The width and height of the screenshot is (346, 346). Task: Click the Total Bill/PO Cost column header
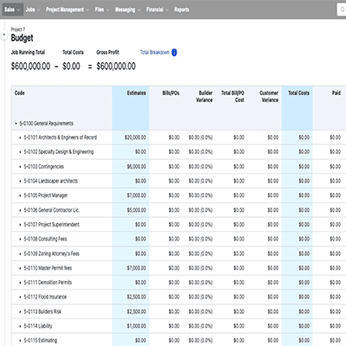233,96
